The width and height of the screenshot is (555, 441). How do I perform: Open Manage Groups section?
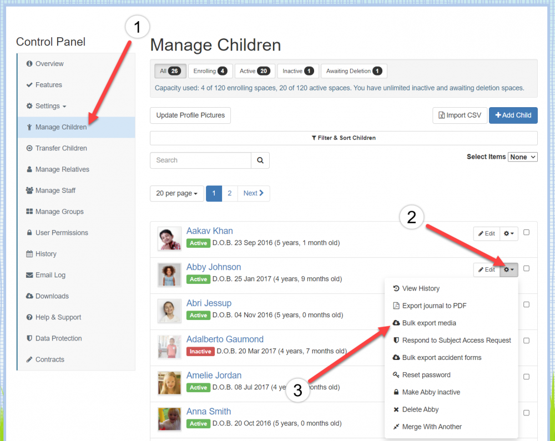77,212
